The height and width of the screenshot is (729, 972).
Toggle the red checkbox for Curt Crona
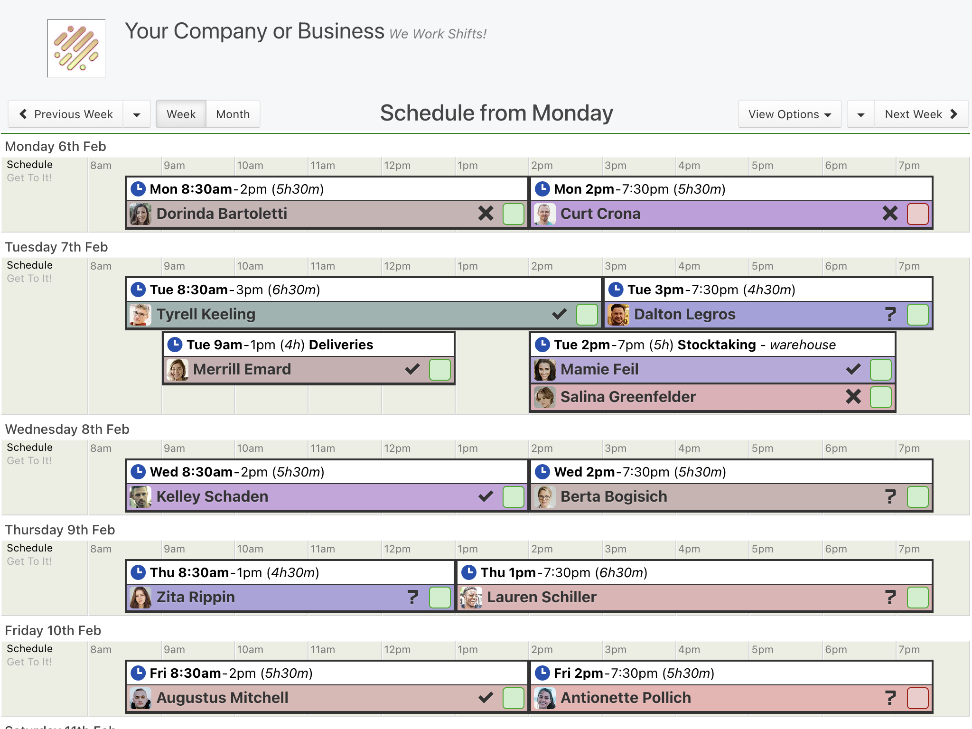click(918, 214)
